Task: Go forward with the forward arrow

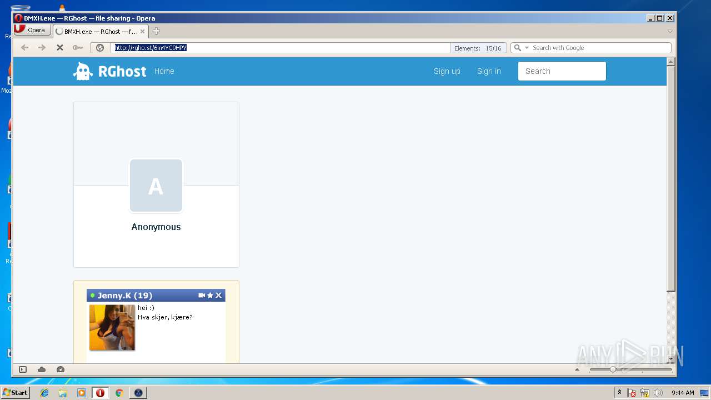Action: coord(42,48)
